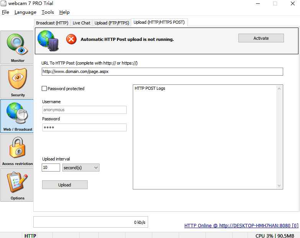This screenshot has width=300, height=238.
Task: Click the Activate button
Action: click(261, 38)
